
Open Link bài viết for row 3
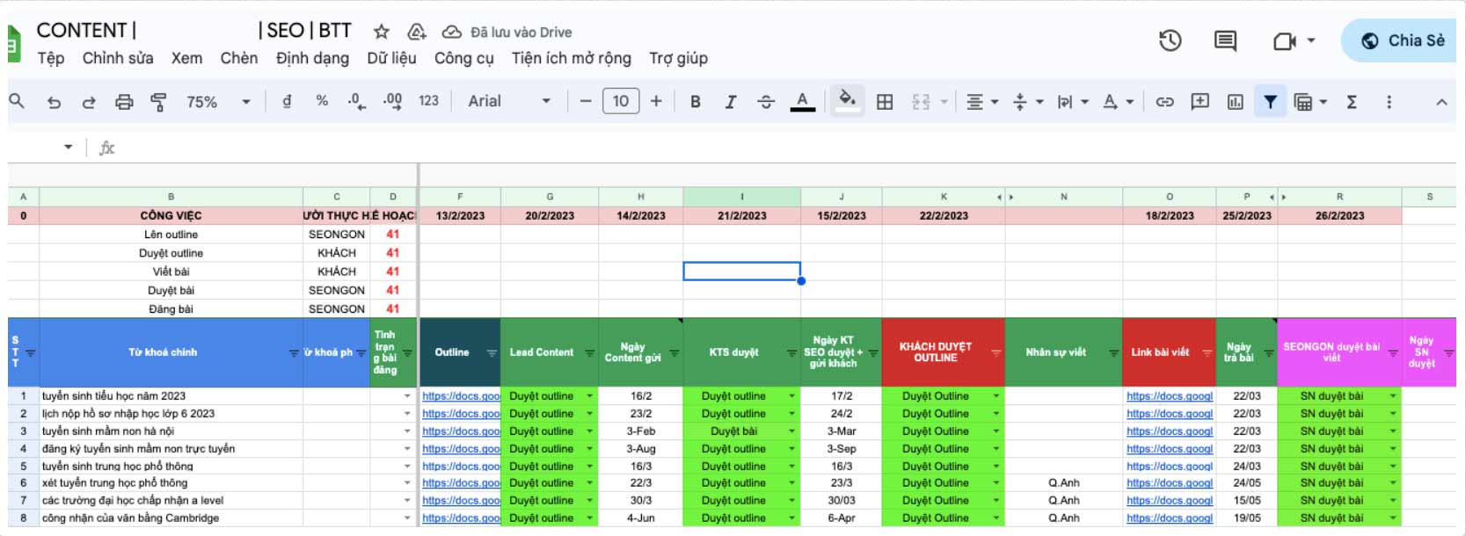click(x=1170, y=431)
